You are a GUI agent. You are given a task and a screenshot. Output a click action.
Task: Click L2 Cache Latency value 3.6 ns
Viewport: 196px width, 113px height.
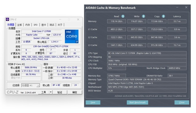pyautogui.click(x=177, y=37)
